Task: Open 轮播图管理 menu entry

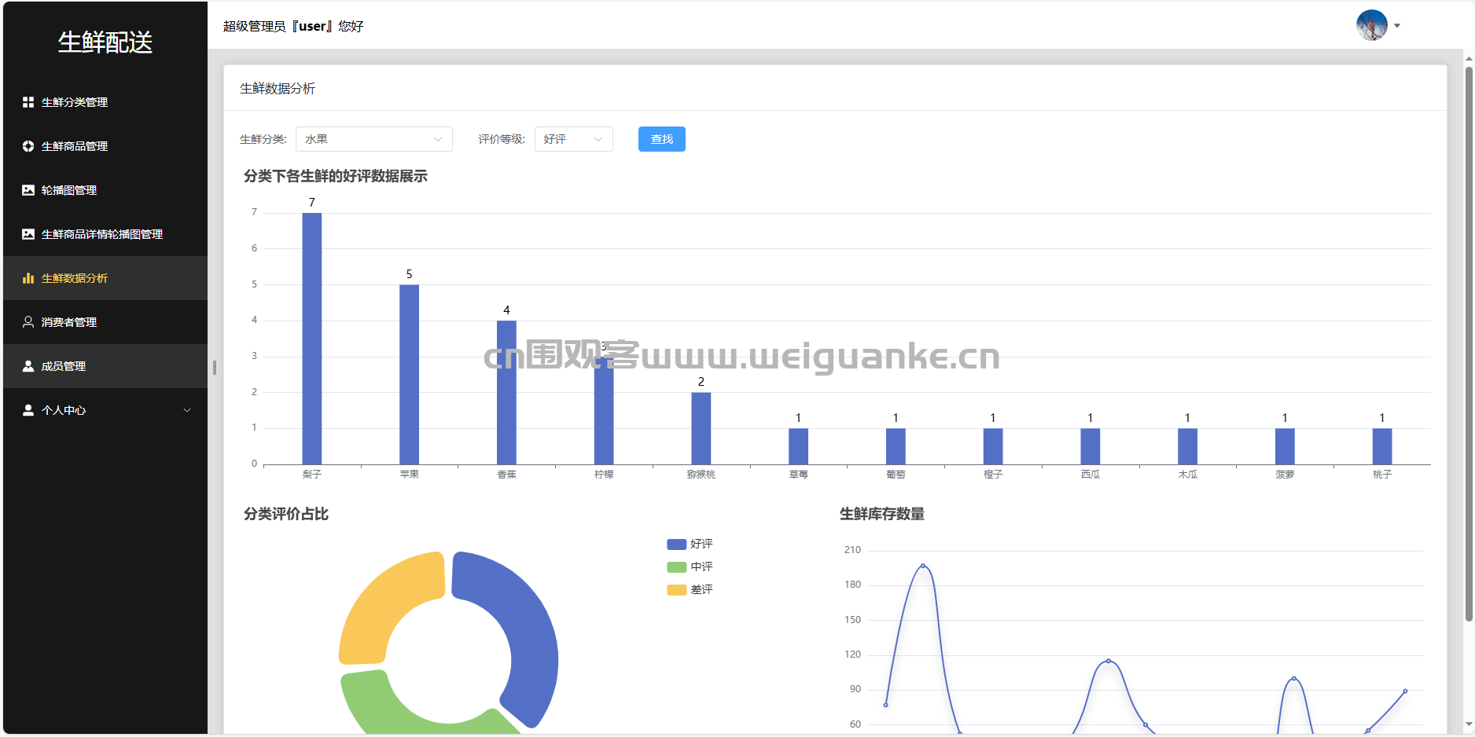Action: pyautogui.click(x=105, y=190)
